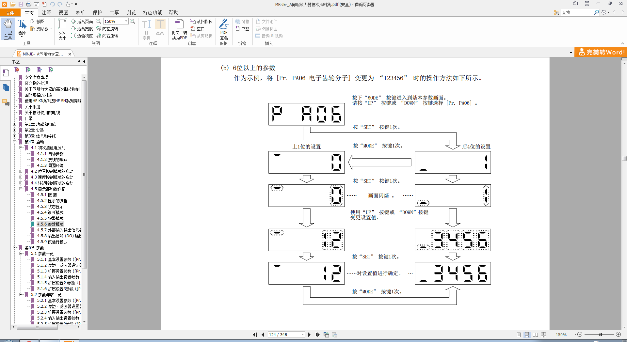This screenshot has height=342, width=627.
Task: Create PDF from scanner (从扫描仪)
Action: [201, 22]
